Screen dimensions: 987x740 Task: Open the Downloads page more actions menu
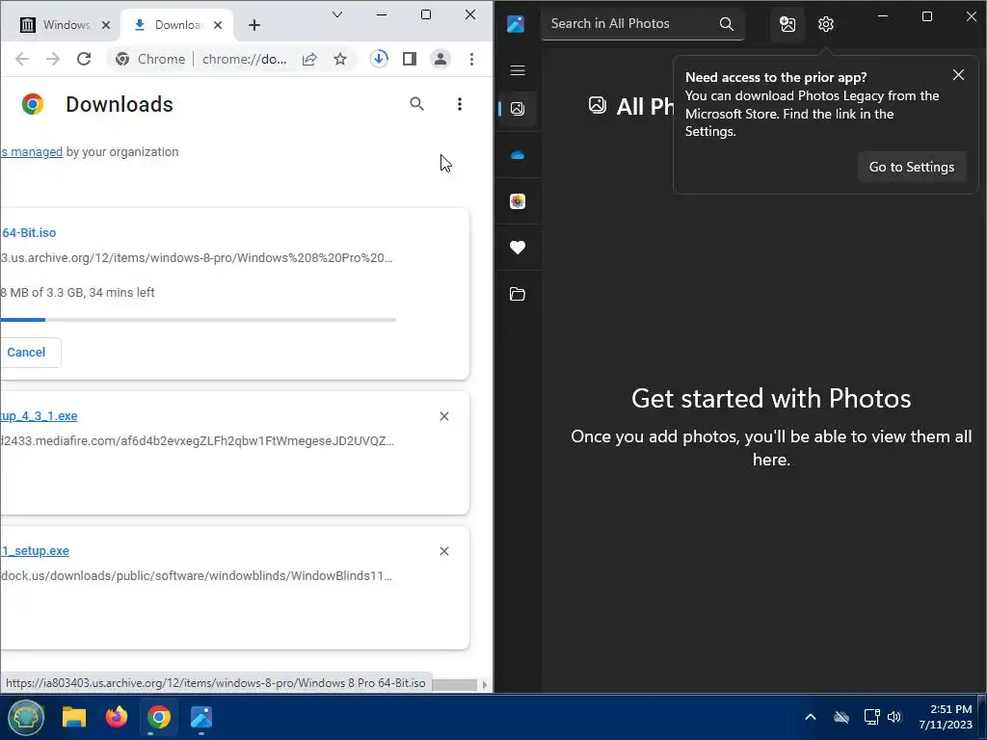click(x=460, y=104)
